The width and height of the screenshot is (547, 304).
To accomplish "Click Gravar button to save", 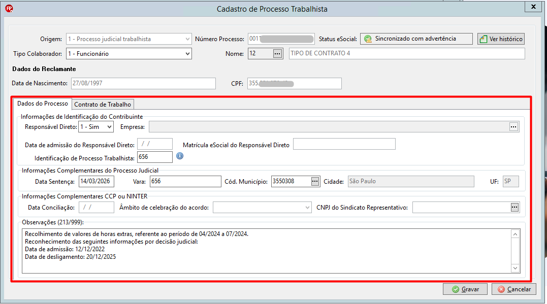I will point(465,289).
